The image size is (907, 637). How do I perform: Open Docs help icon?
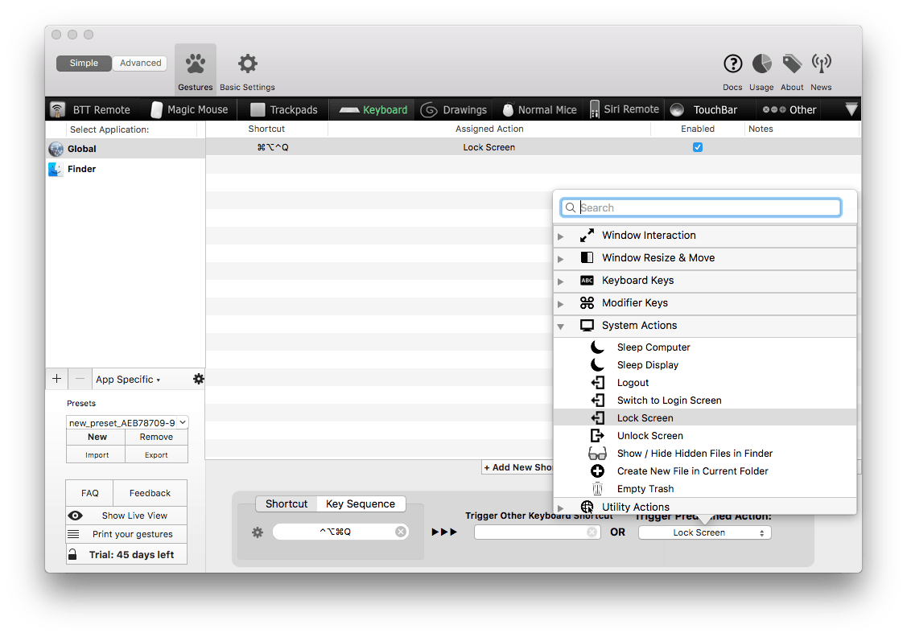[x=732, y=64]
